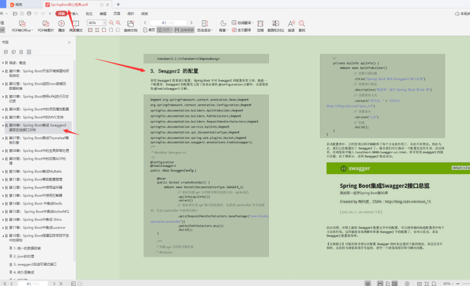
Task: Click the status bar play slideshow icon
Action: pos(407,283)
